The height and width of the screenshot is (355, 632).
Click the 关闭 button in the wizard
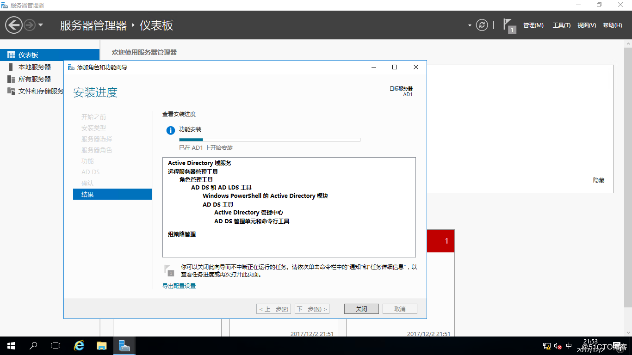(361, 309)
